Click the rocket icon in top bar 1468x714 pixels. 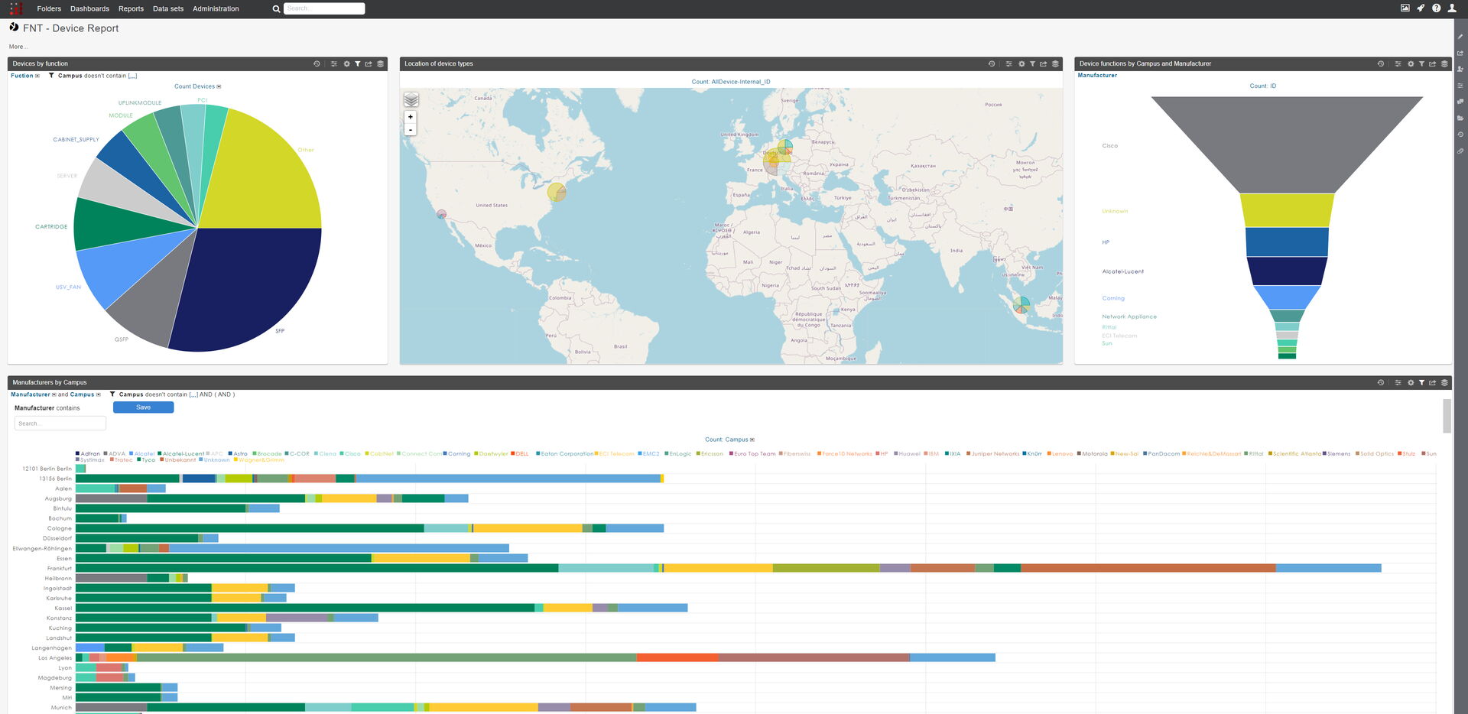coord(1421,8)
